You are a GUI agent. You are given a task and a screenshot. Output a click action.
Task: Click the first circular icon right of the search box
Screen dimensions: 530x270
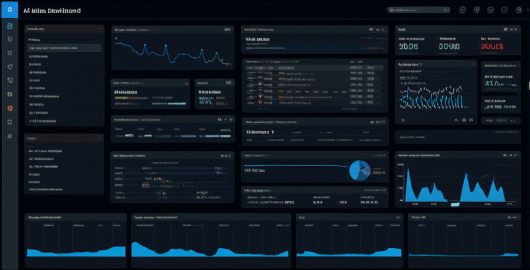(463, 10)
